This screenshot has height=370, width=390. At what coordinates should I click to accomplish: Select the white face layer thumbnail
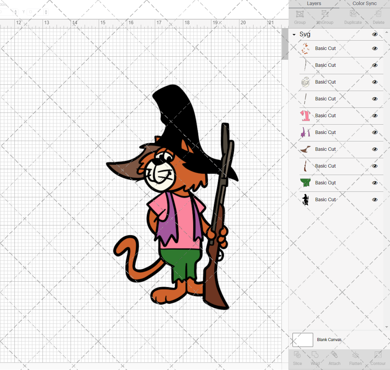tap(305, 82)
